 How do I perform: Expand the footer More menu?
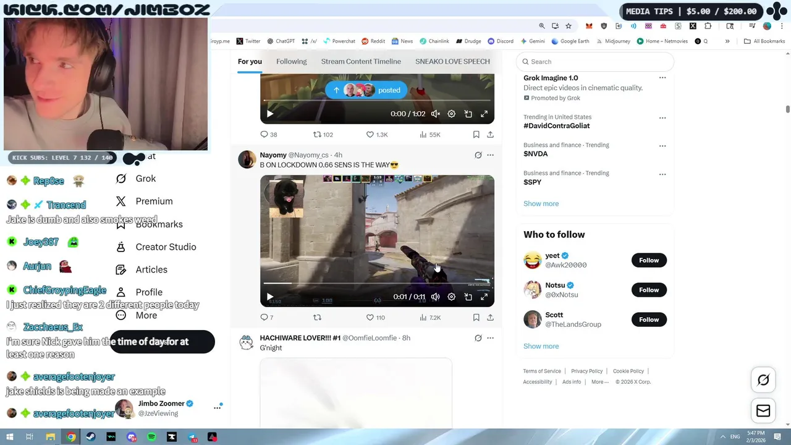(x=599, y=382)
